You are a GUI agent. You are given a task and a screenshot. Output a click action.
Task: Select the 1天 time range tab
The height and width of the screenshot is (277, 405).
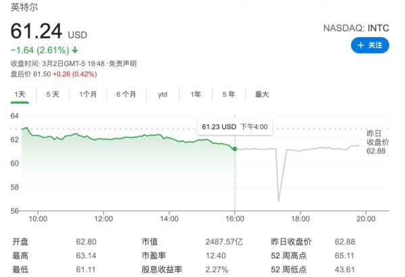point(21,94)
